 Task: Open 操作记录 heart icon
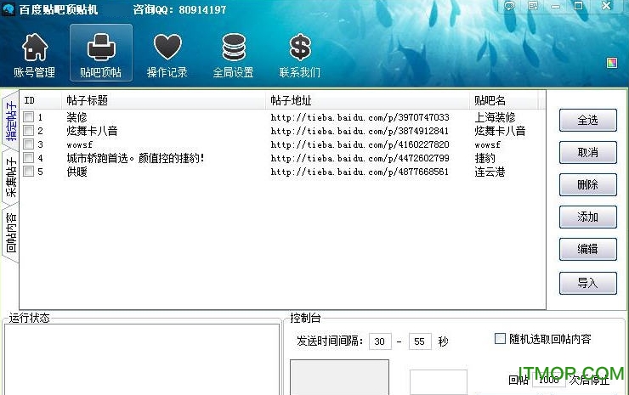point(167,48)
